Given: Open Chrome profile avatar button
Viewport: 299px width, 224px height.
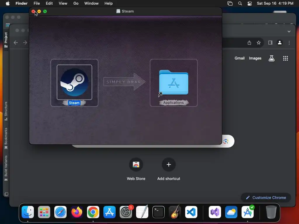Looking at the screenshot, I should pos(280,43).
